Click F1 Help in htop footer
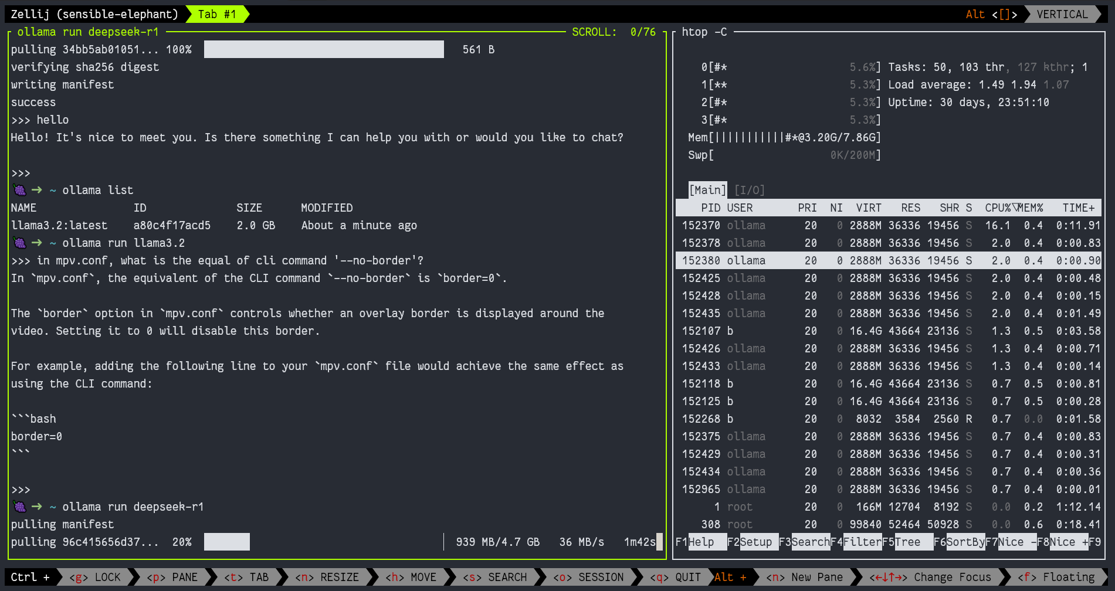The image size is (1115, 591). 701,542
